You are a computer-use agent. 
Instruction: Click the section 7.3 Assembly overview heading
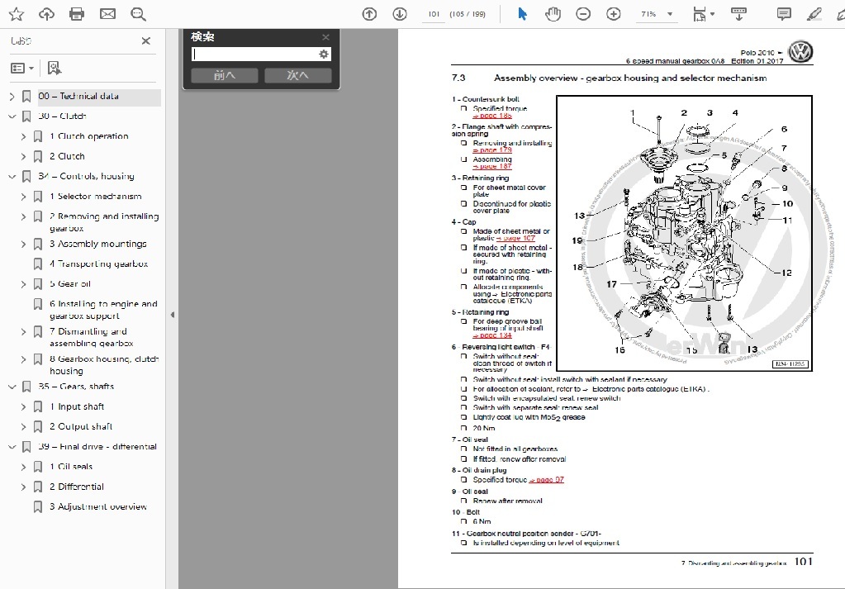609,78
